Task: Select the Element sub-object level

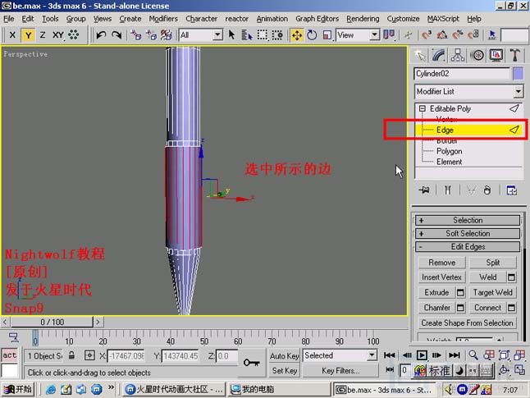Action: 449,162
